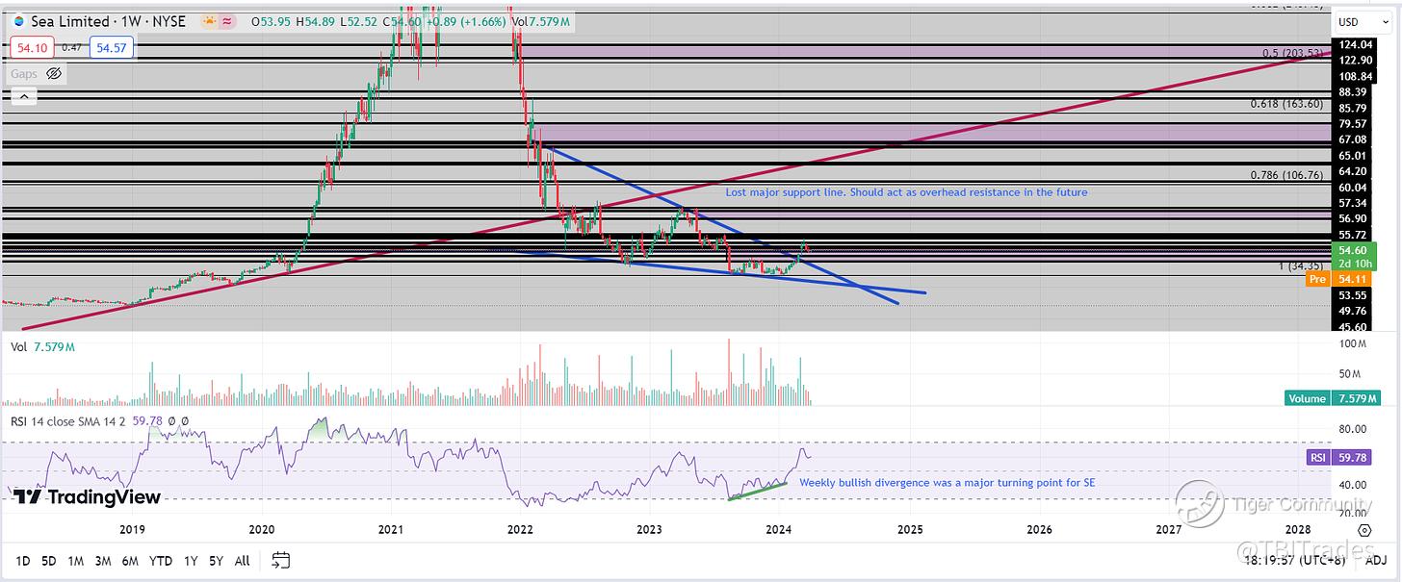Viewport: 1402px width, 582px height.
Task: Click the orange Pre label on price axis
Action: tap(1317, 279)
